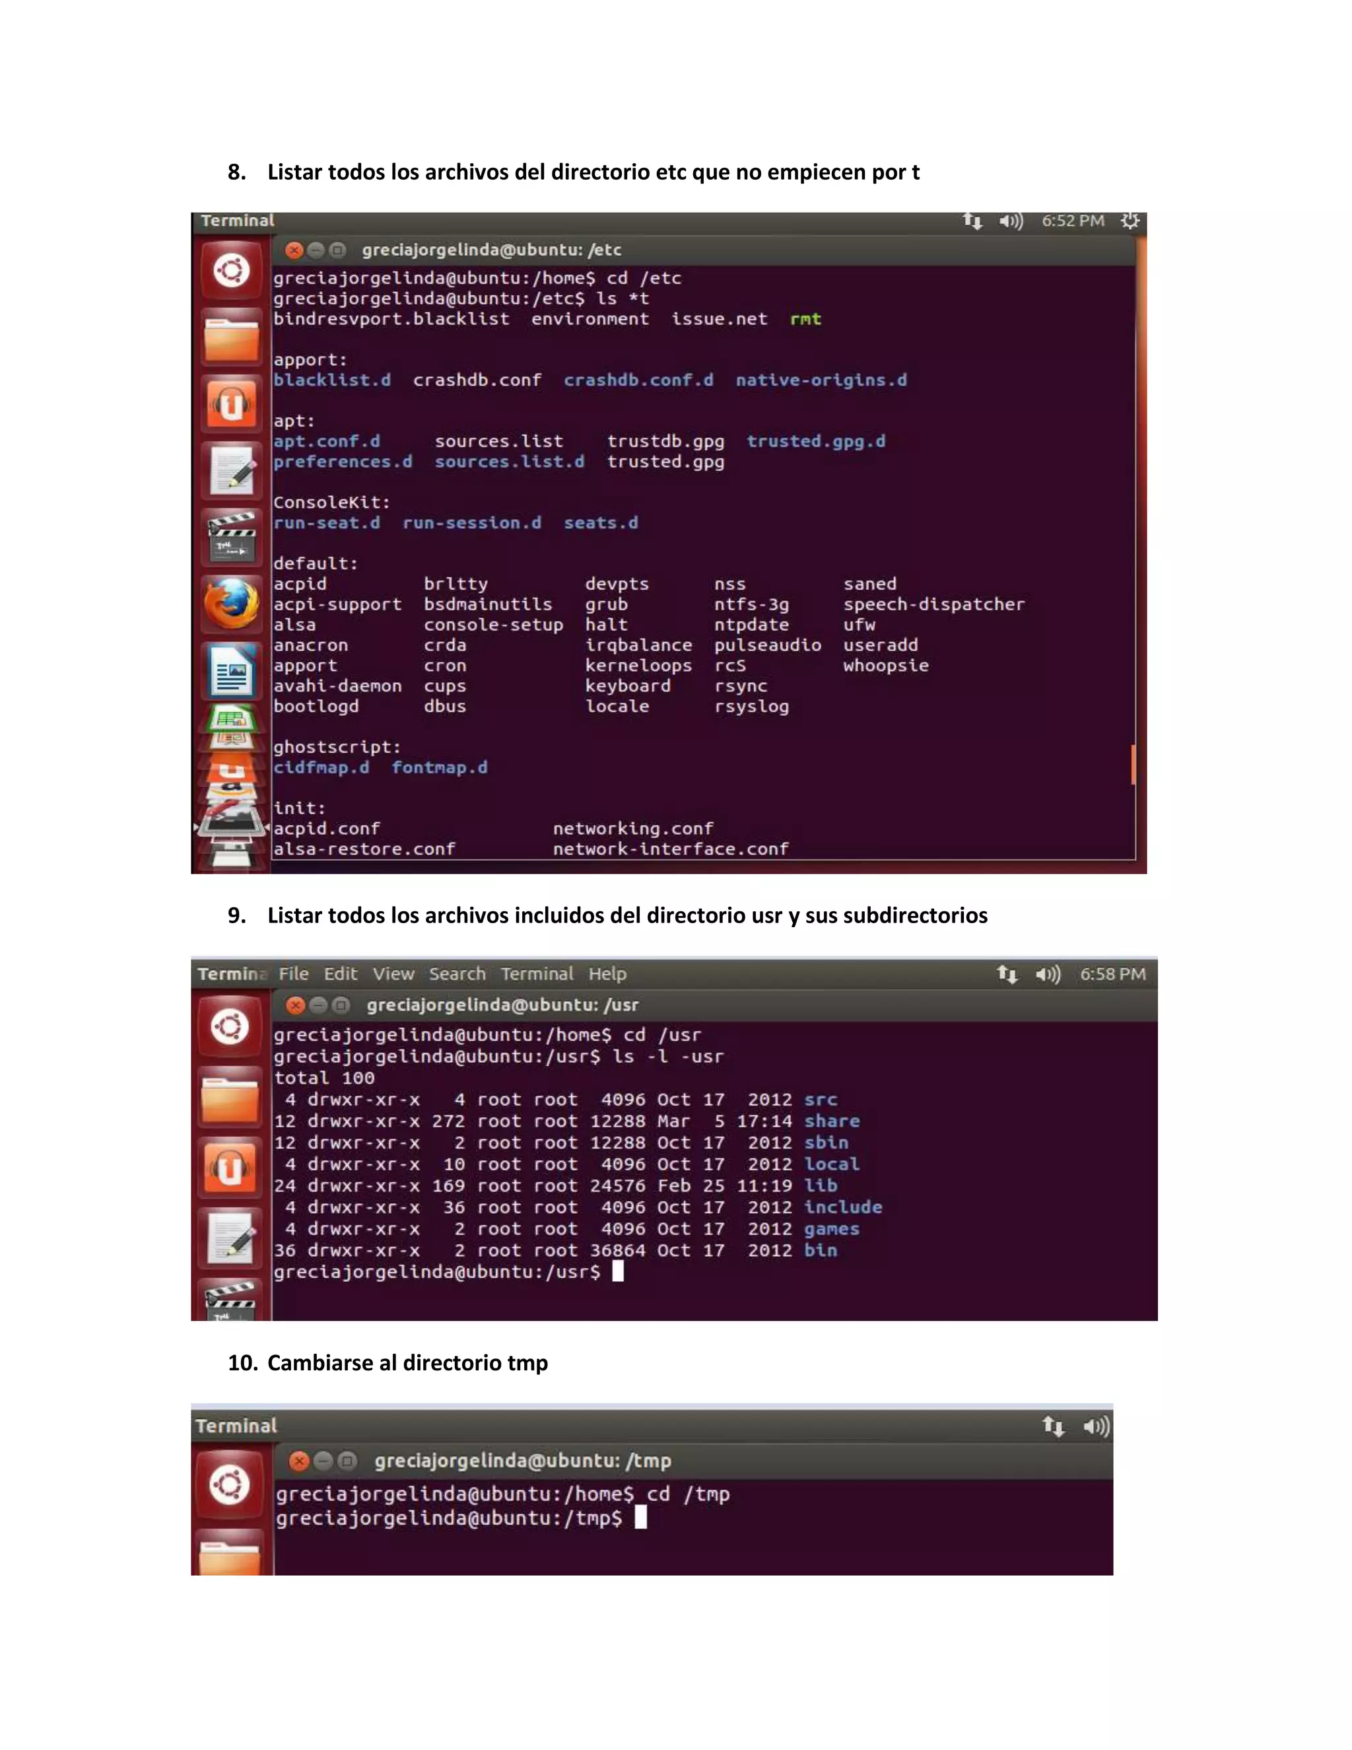Maximize the /tmp terminal window
Screen dimensions: 1352x1750
point(347,1461)
